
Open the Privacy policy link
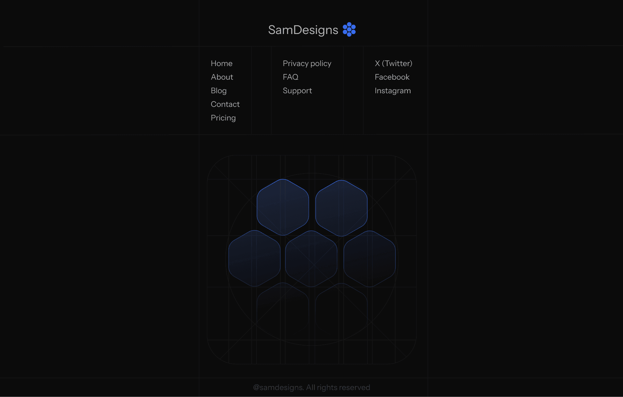(x=307, y=63)
